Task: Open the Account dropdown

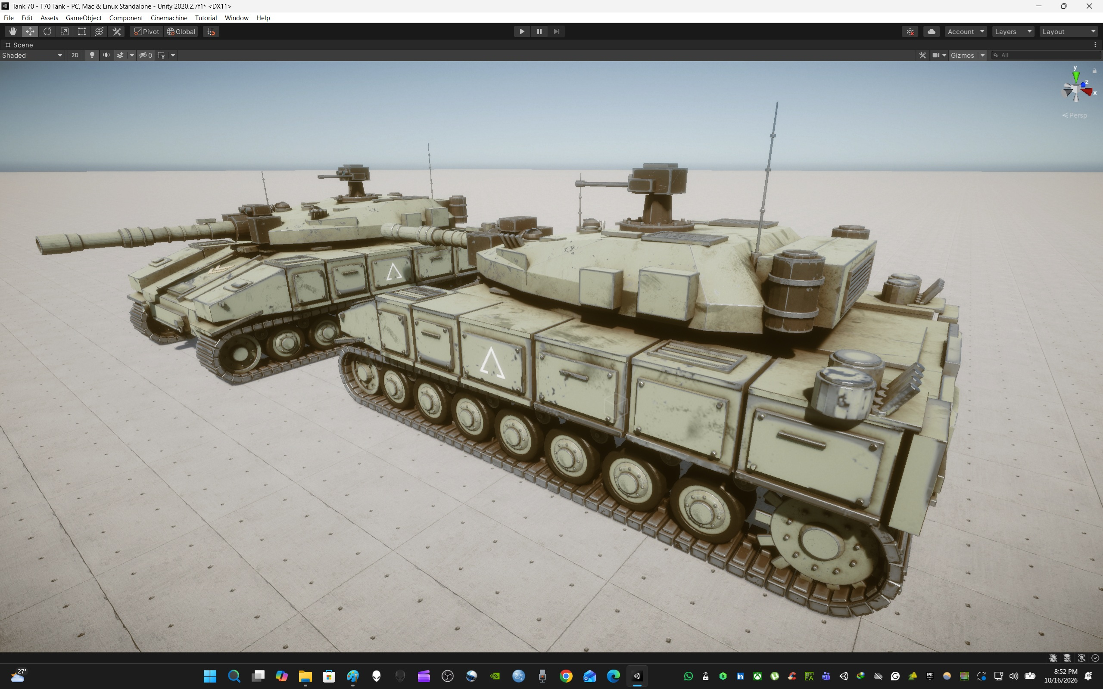Action: 966,31
